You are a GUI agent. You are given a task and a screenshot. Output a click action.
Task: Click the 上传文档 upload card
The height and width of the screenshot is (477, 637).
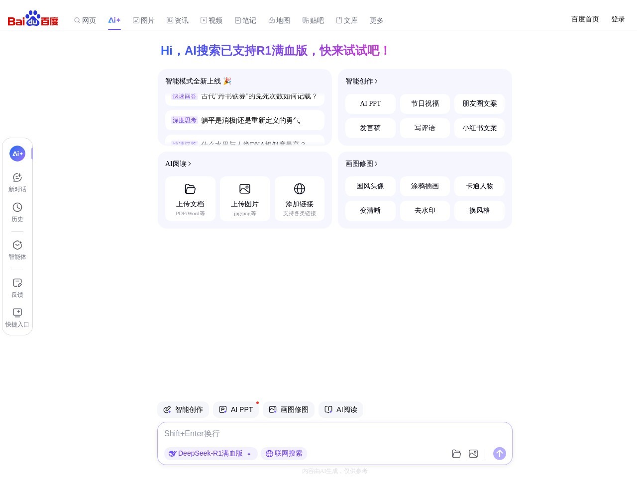pos(190,199)
